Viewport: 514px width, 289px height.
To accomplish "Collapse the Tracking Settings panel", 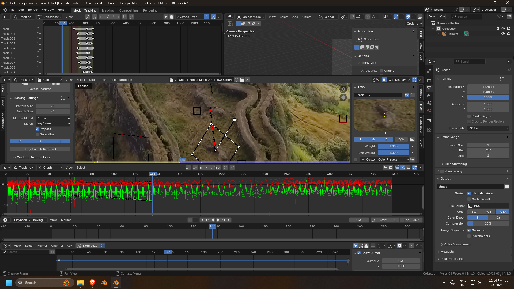I will pos(25,98).
